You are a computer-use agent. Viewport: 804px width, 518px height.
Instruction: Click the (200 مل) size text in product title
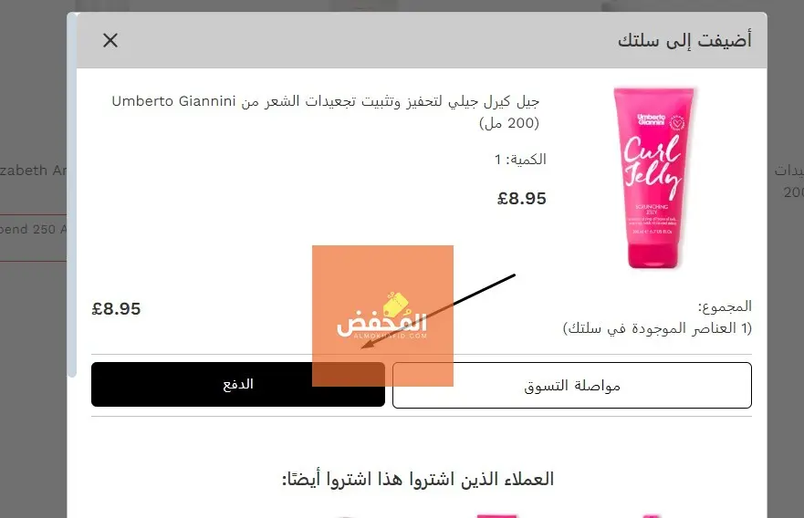coord(509,123)
